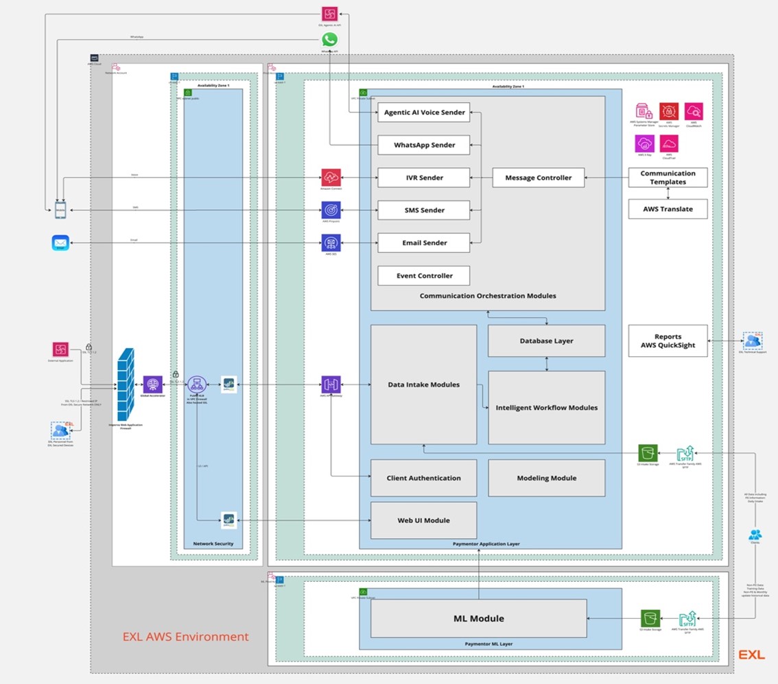
Task: Click the AWS CloudWatch icon
Action: tap(694, 112)
